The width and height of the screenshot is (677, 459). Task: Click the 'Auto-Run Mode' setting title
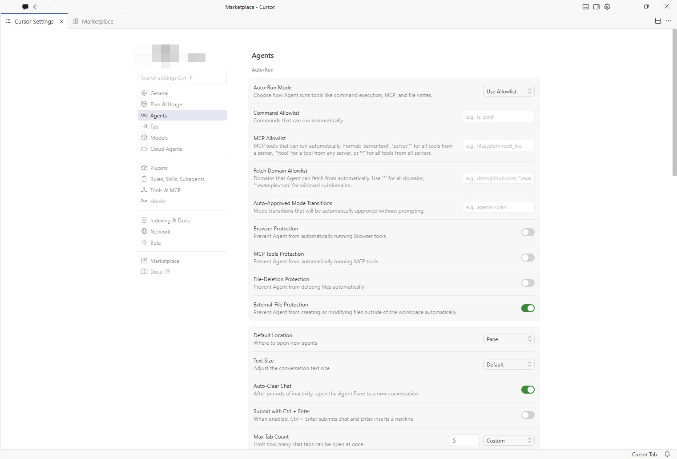(x=273, y=88)
